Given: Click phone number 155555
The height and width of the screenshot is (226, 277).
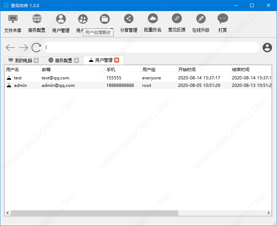Looking at the screenshot, I should click(x=114, y=78).
